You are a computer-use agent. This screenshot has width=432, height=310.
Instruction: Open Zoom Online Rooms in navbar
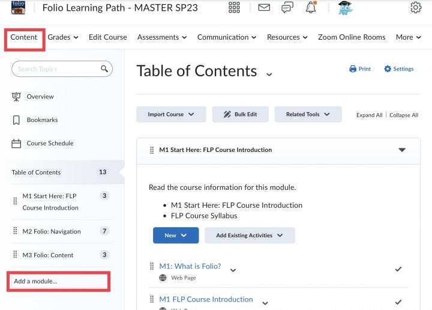352,37
